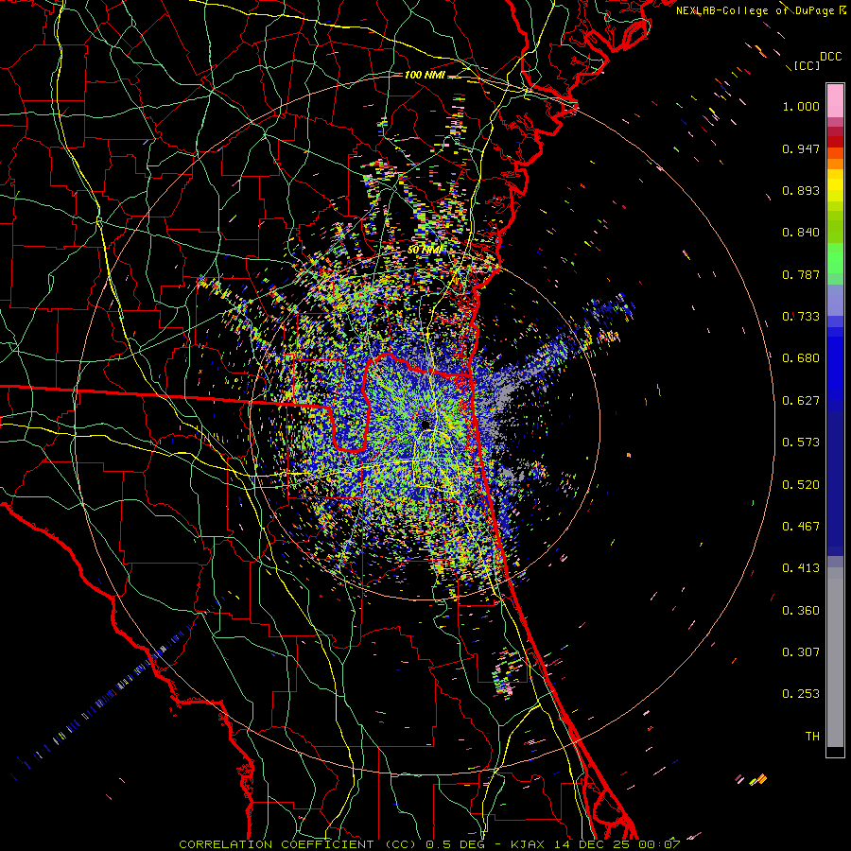The image size is (851, 851).
Task: Click the [CC] legend heading
Action: [807, 65]
